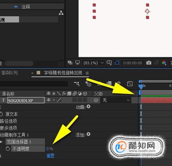Viewport: 172px width, 166px height.
Task: Toggle the region of interest icon
Action: [109, 63]
